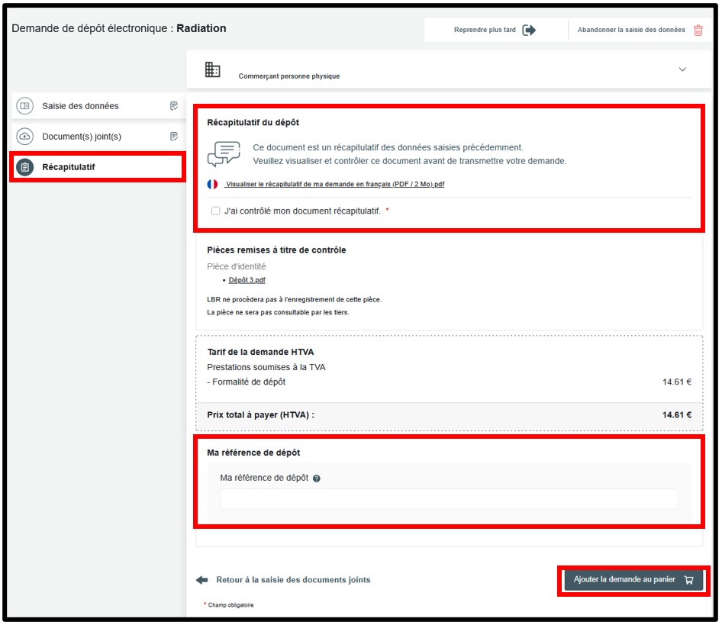722x625 pixels.
Task: Click the help icon next to Ma référence de dépôt
Action: coord(317,478)
